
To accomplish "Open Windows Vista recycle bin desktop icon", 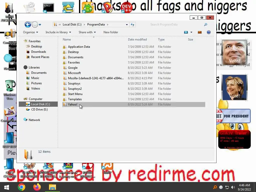I will coord(10,90).
